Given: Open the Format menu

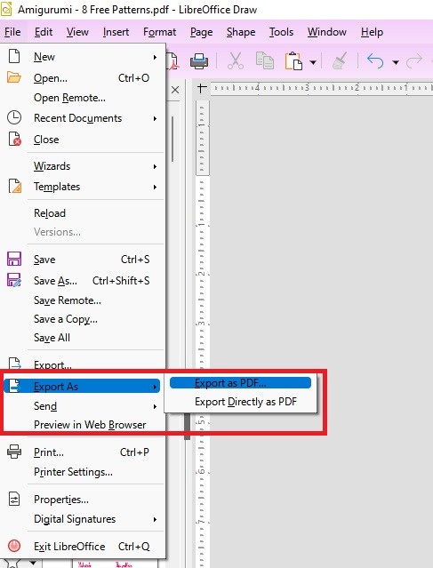Looking at the screenshot, I should point(159,32).
